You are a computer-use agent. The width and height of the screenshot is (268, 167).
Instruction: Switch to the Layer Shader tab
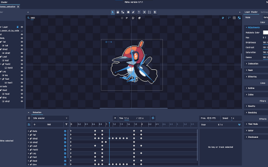(x=251, y=12)
